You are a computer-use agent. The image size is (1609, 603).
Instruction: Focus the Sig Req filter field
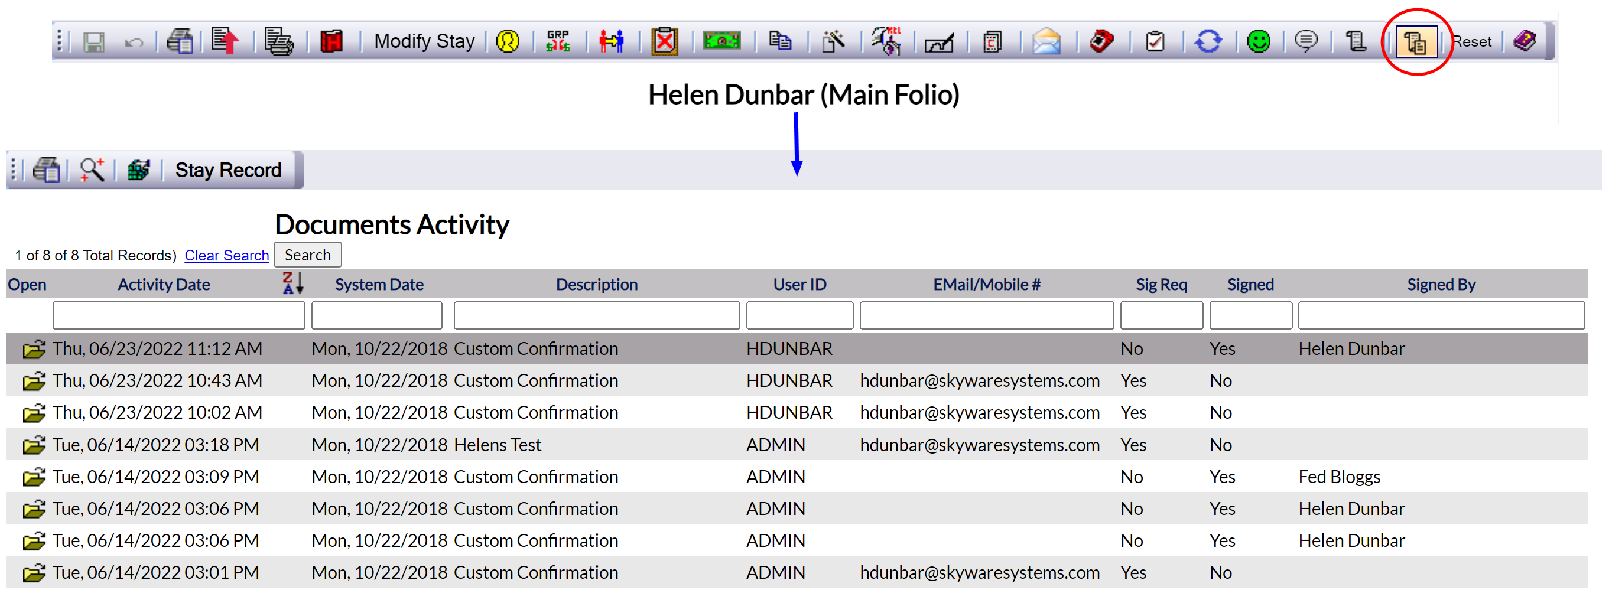1162,315
